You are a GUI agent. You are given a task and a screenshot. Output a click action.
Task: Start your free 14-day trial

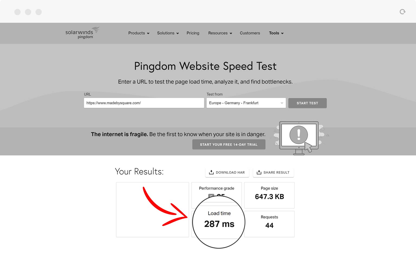pyautogui.click(x=229, y=145)
